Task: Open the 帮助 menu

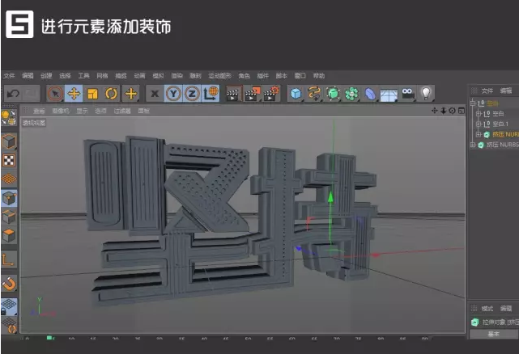Action: pyautogui.click(x=319, y=76)
